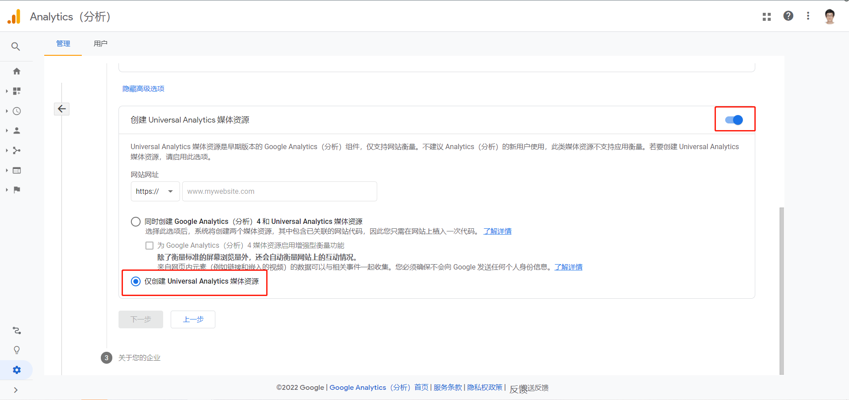Open the Admin gear icon
Screen dimensions: 849x400
pos(17,370)
